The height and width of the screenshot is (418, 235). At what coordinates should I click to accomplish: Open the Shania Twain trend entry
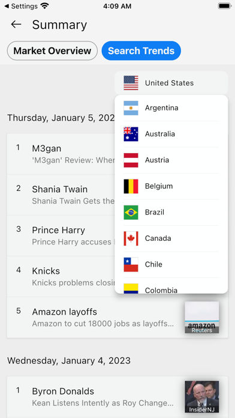click(61, 195)
